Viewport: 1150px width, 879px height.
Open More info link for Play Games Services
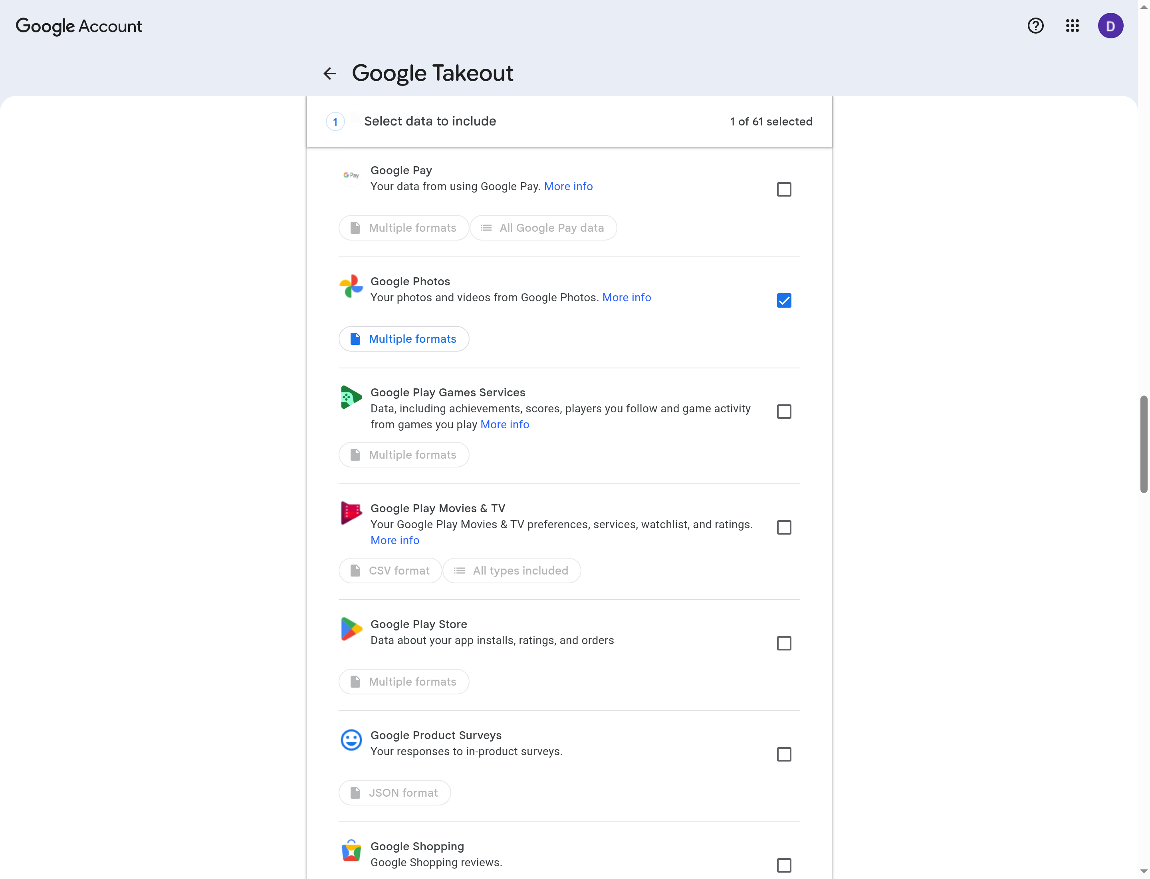[x=504, y=424]
